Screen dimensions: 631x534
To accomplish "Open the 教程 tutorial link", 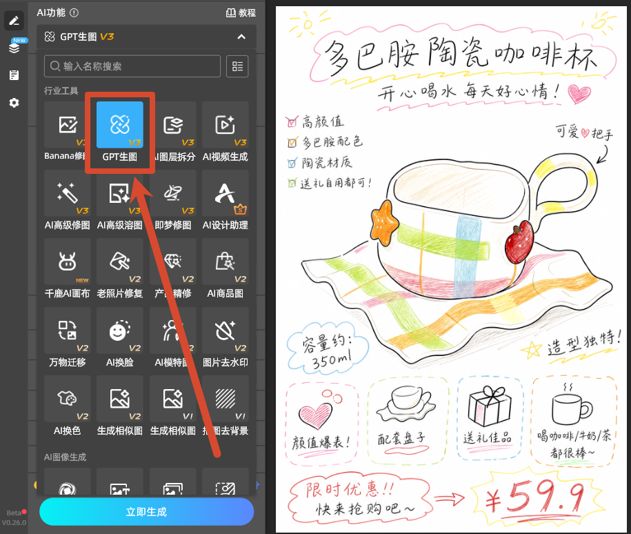I will click(241, 13).
